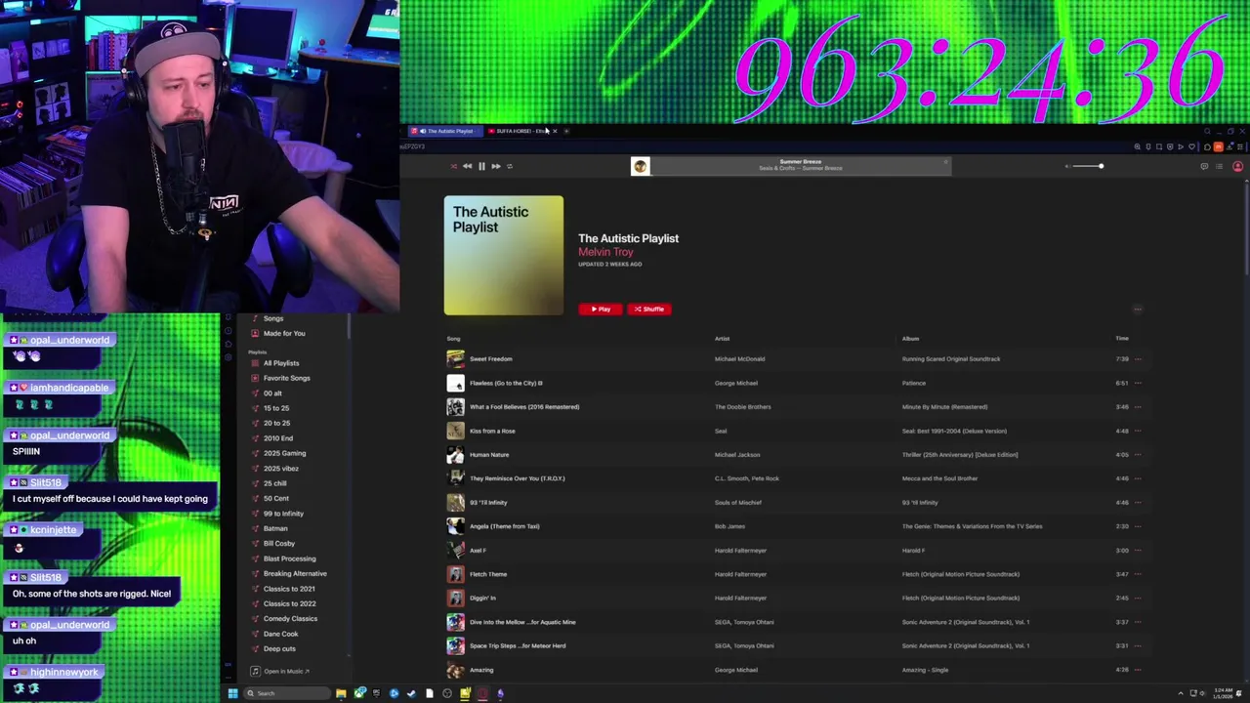The height and width of the screenshot is (703, 1250).
Task: Click the red Play button
Action: [600, 309]
